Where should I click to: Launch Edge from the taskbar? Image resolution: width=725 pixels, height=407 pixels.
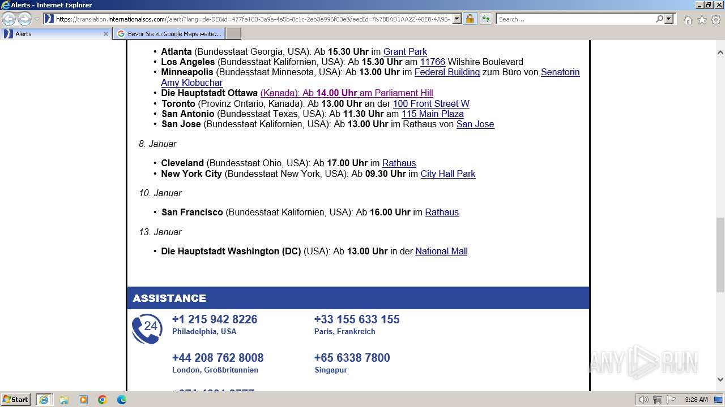(122, 400)
